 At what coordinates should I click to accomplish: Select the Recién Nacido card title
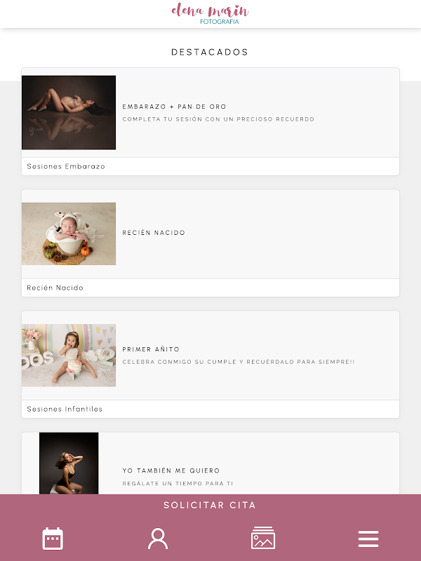[154, 233]
